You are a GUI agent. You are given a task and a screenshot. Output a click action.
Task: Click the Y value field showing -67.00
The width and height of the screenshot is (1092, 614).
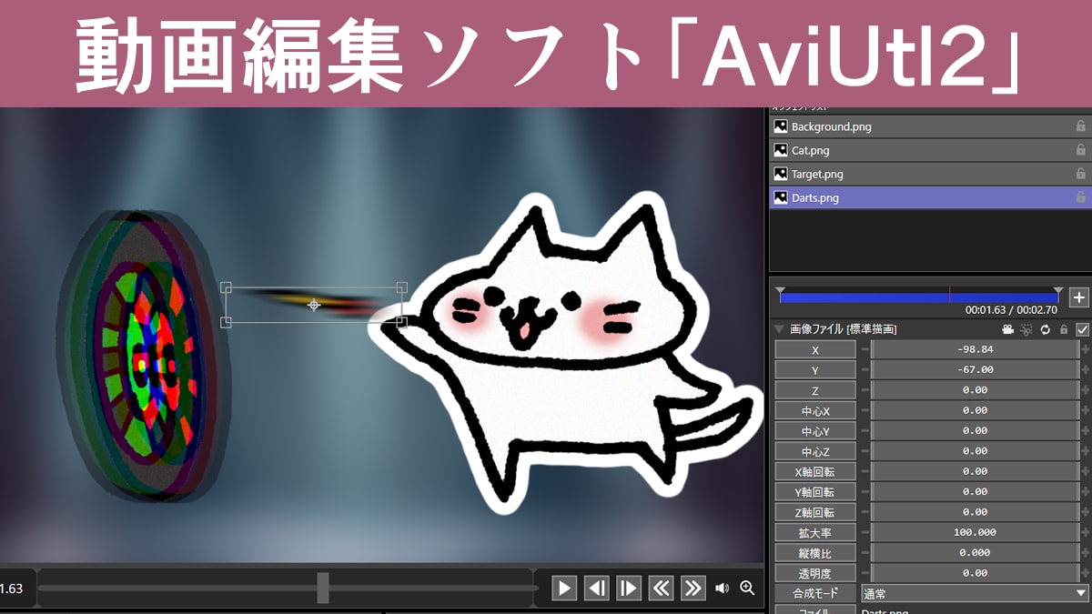[975, 370]
